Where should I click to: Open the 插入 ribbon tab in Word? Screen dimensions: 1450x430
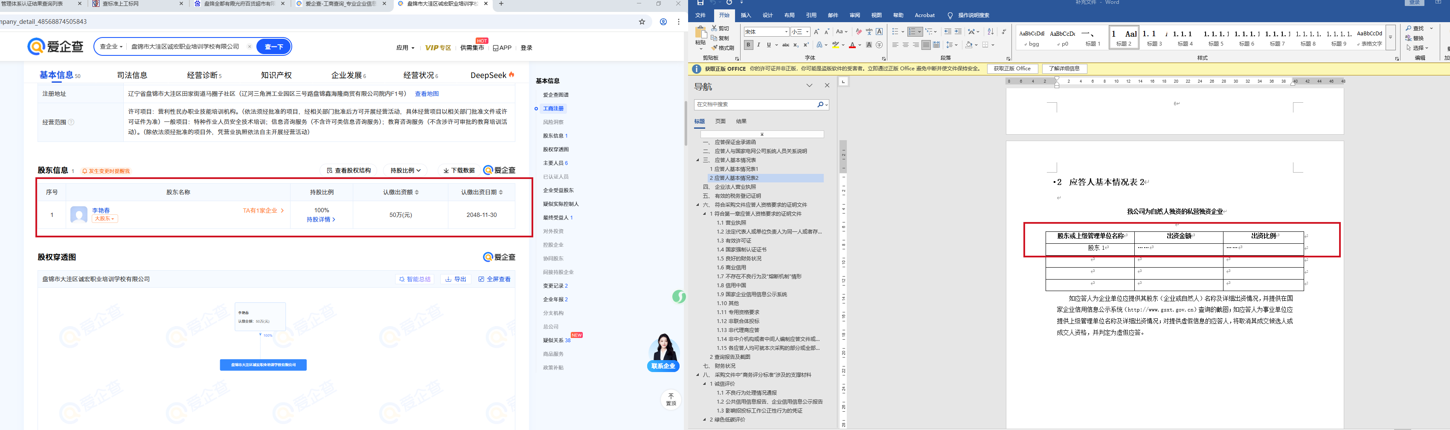tap(746, 15)
